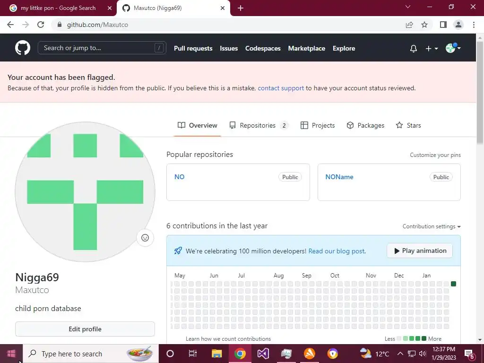Switch to the Repositories profile tab

click(x=259, y=125)
